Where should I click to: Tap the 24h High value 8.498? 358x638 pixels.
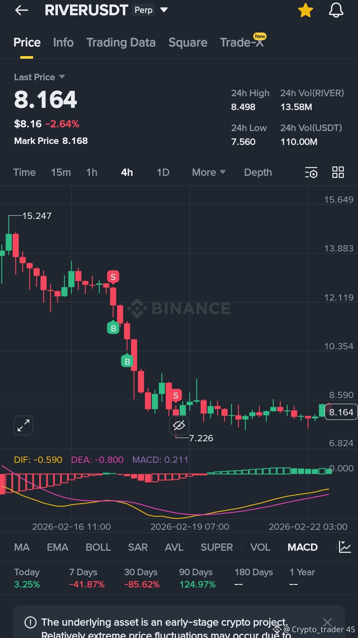[x=243, y=107]
